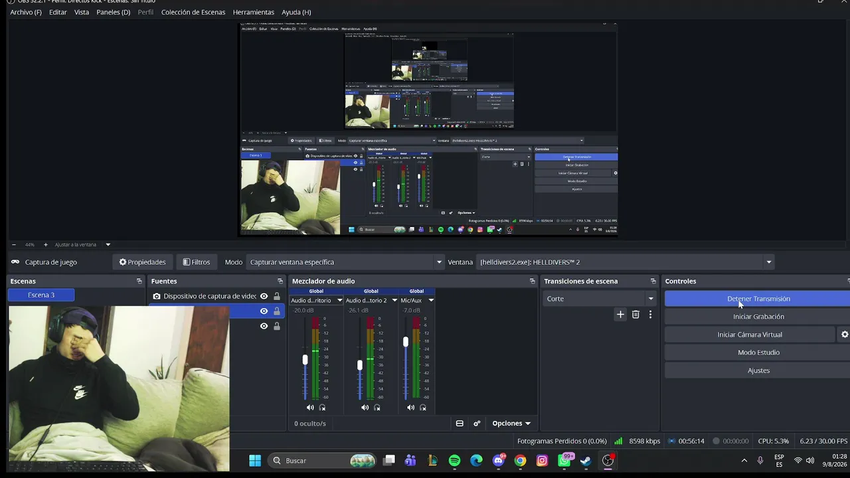Screen dimensions: 850x478
Task: Adjust the Audio d...torio 2 volume fader
Action: pyautogui.click(x=360, y=365)
